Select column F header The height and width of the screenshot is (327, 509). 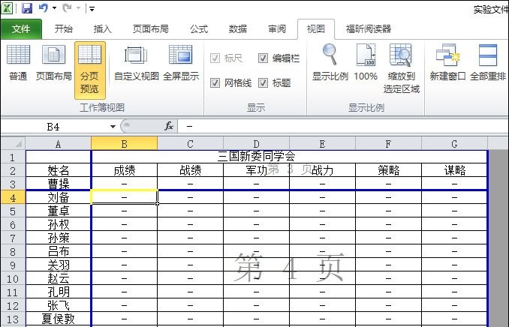tap(388, 144)
